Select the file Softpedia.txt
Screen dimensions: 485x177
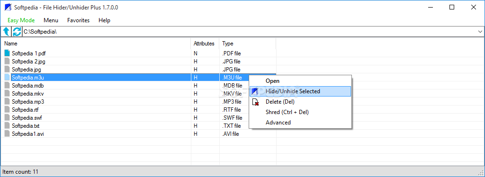[x=26, y=126]
